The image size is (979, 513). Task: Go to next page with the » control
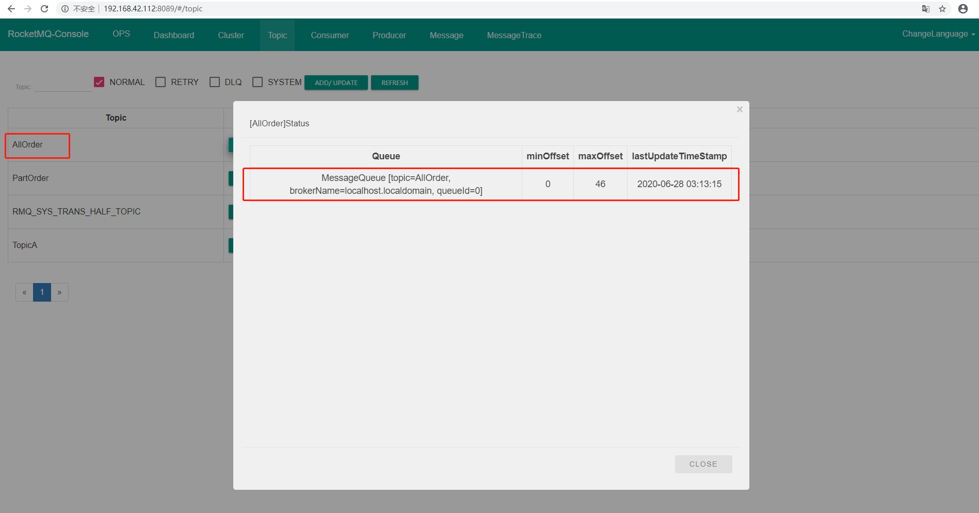(x=59, y=292)
